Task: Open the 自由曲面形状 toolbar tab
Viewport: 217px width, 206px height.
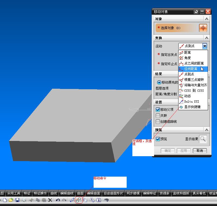Action: (x=113, y=193)
